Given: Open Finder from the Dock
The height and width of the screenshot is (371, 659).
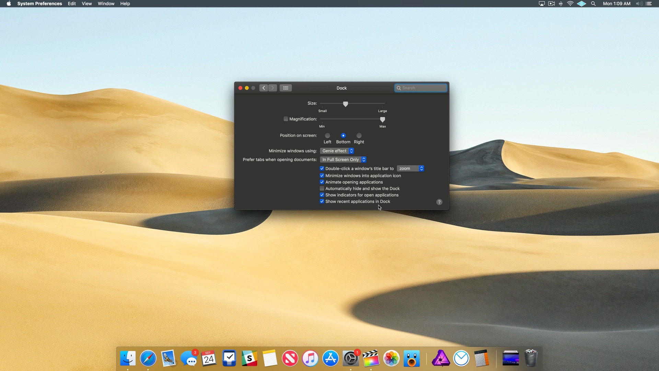Looking at the screenshot, I should click(x=128, y=358).
